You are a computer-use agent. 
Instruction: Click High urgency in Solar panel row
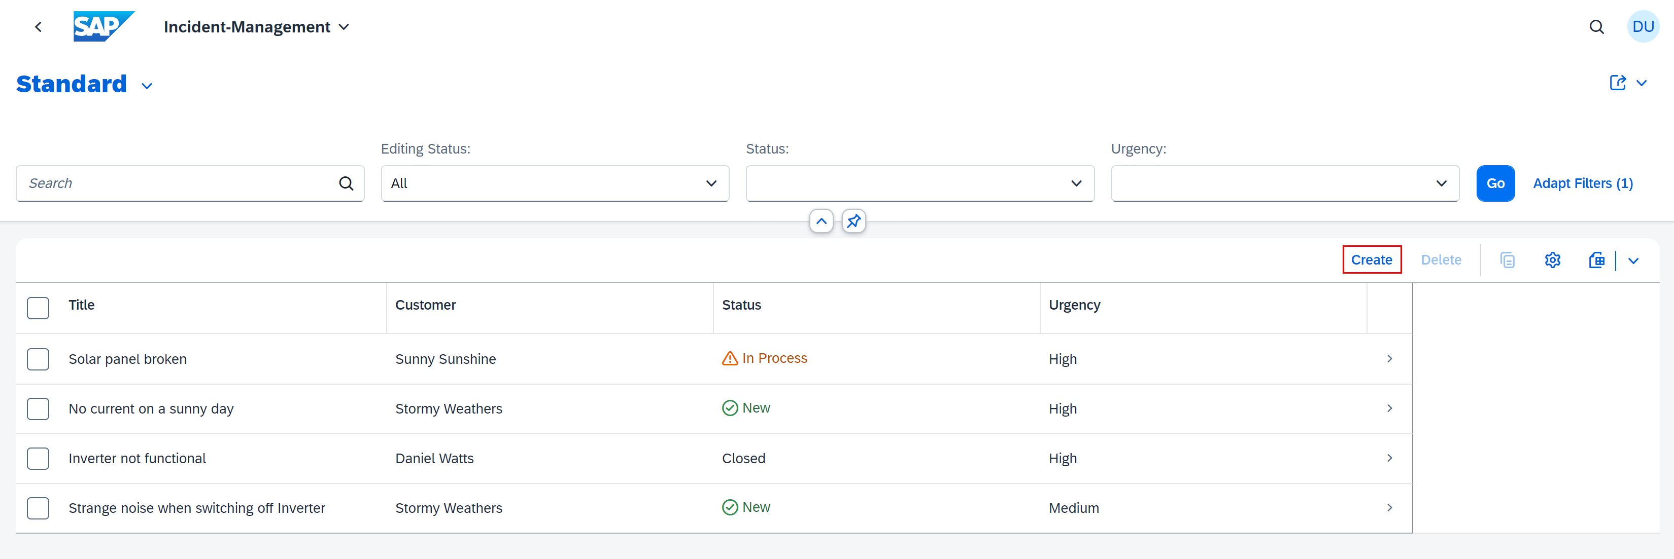[1063, 359]
